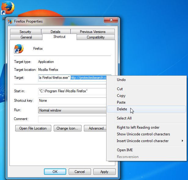The width and height of the screenshot is (188, 180).
Task: Select Right to left Reading order
Action: point(146,127)
